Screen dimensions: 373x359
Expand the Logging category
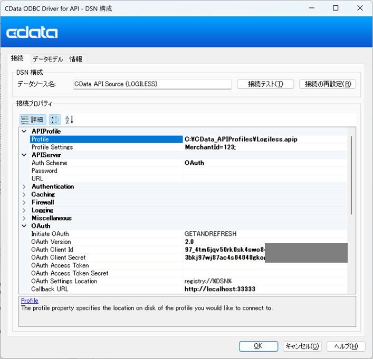tap(24, 210)
